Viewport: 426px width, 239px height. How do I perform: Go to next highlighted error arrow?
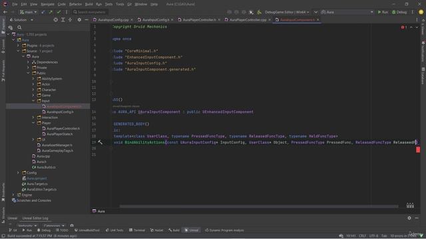pyautogui.click(x=417, y=27)
